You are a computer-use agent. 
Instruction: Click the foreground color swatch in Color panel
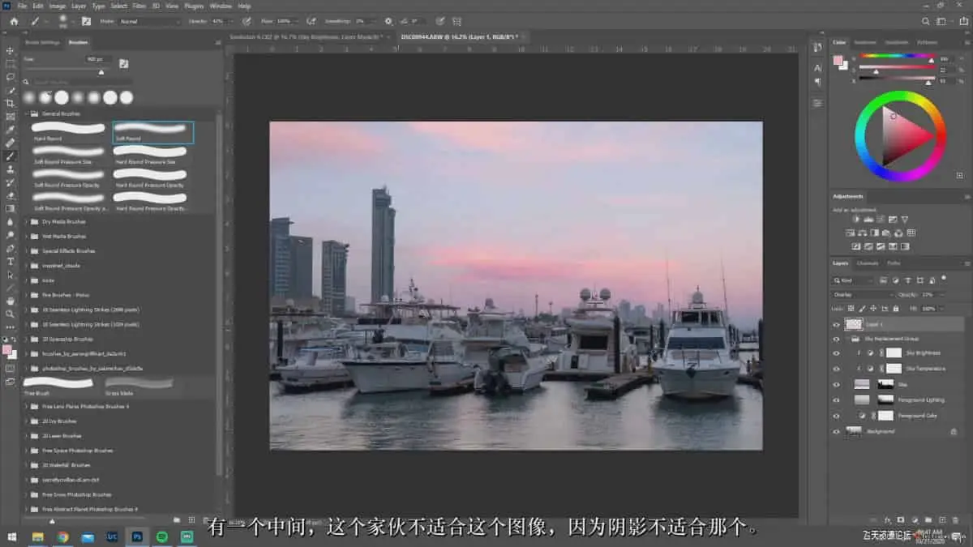(x=839, y=60)
